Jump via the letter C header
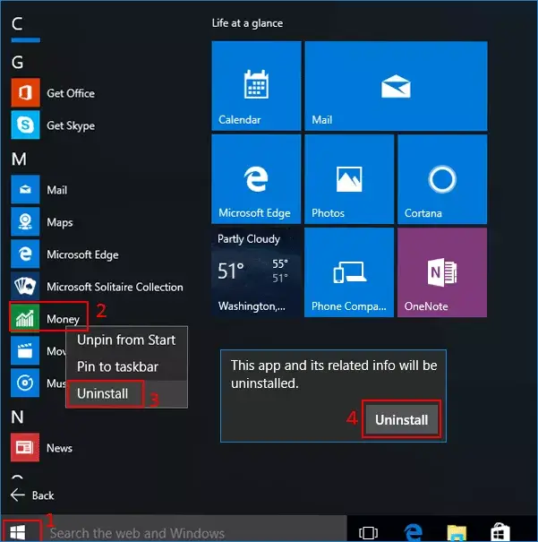 coord(17,24)
